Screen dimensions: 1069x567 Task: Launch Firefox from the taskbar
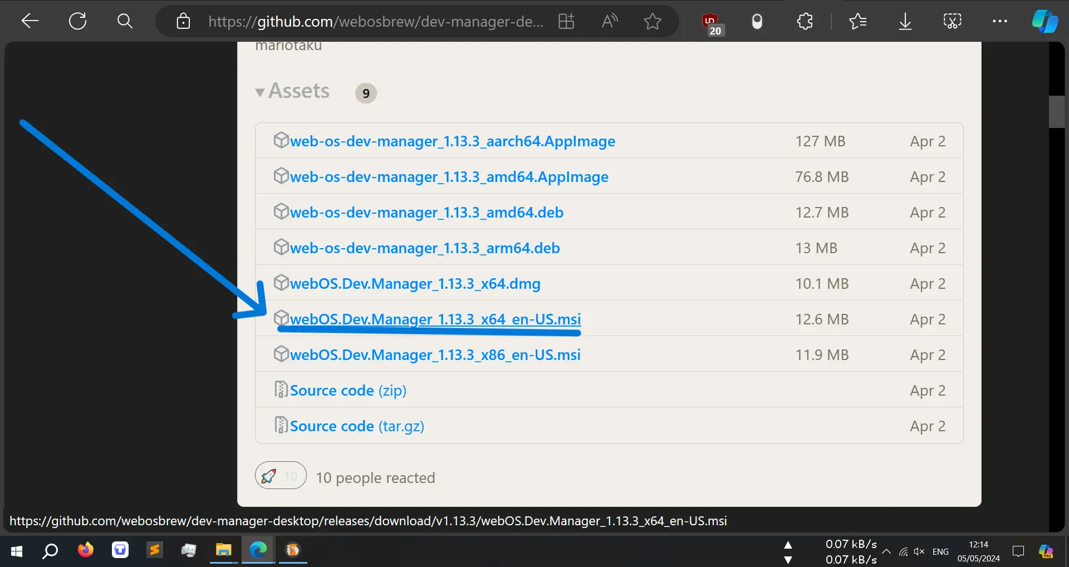pyautogui.click(x=85, y=550)
